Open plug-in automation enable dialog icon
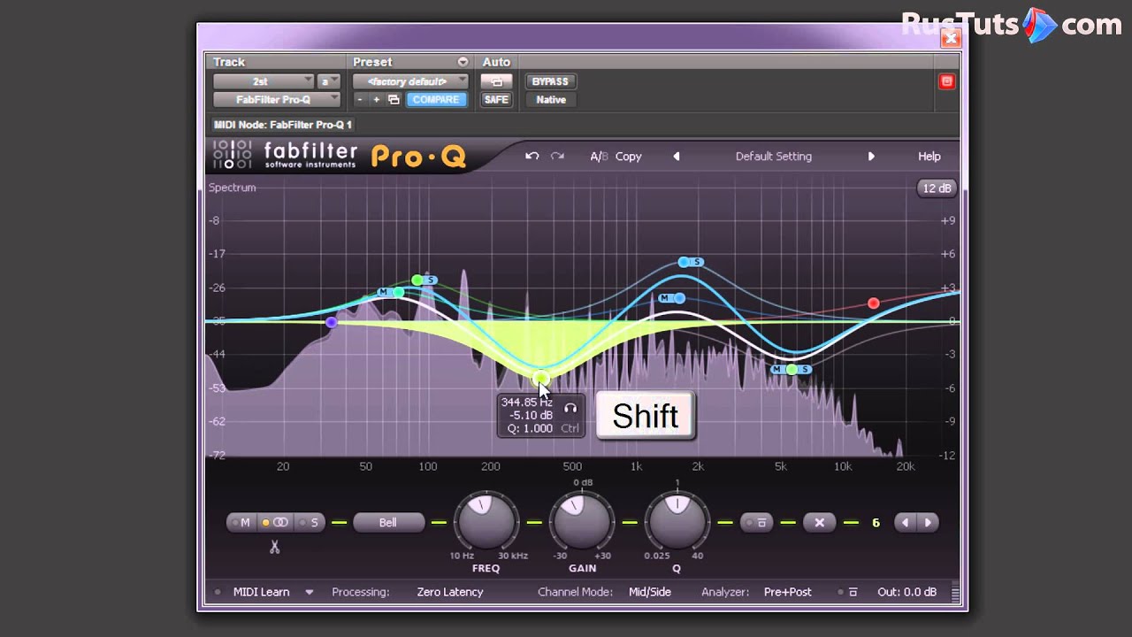The width and height of the screenshot is (1132, 637). [496, 81]
